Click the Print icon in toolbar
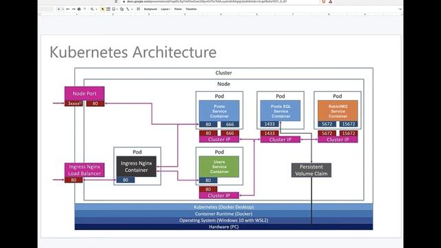Screen dimensions: 441x248 coord(79,9)
